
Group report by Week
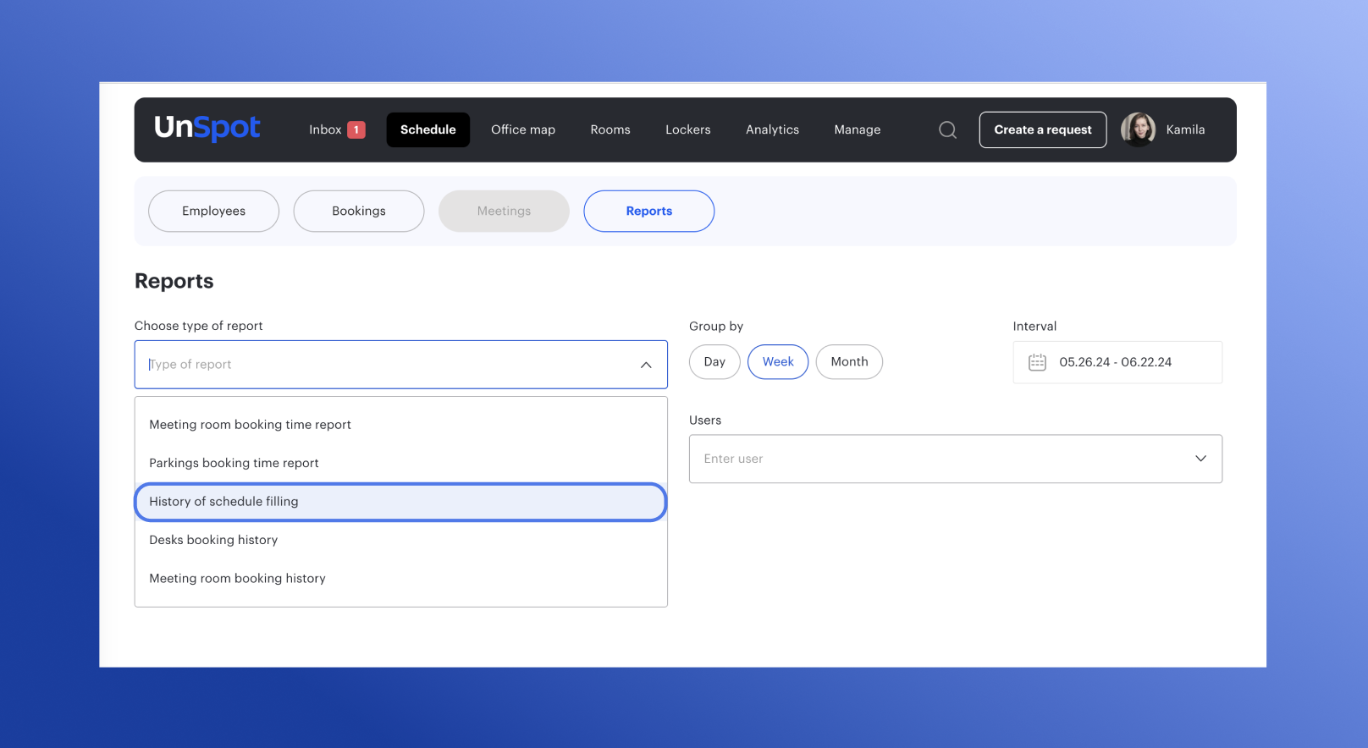778,362
